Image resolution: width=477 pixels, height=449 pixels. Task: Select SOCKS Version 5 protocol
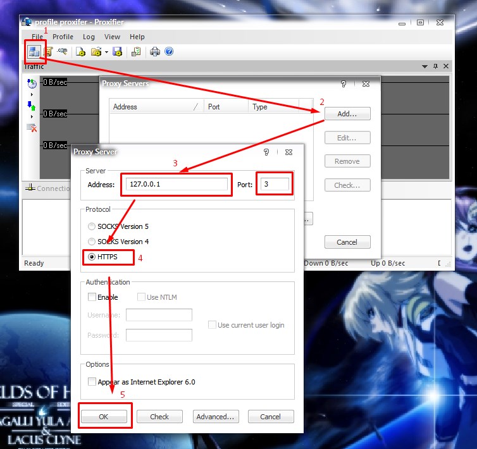click(118, 226)
